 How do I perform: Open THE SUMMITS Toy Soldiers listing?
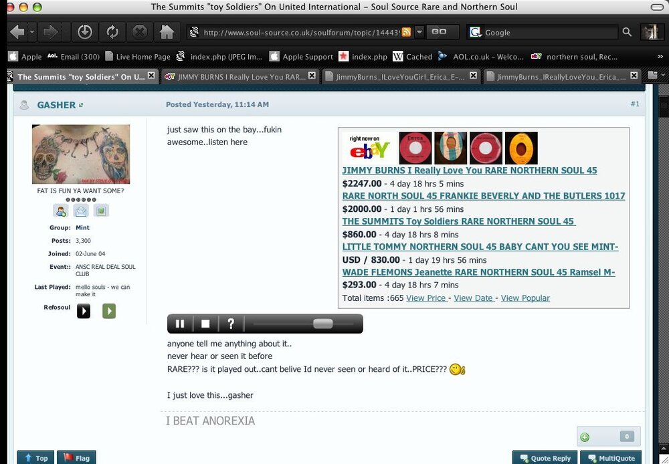[459, 221]
